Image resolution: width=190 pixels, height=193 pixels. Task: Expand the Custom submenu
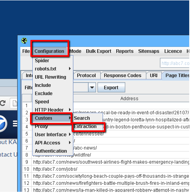[x=52, y=118]
